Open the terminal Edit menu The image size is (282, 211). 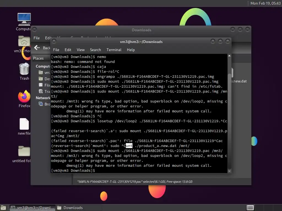(x=68, y=50)
